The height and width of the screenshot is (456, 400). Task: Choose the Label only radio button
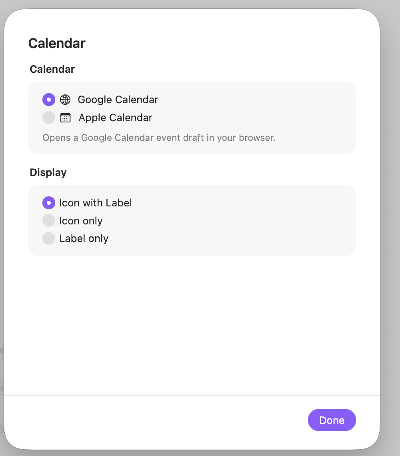click(x=49, y=238)
